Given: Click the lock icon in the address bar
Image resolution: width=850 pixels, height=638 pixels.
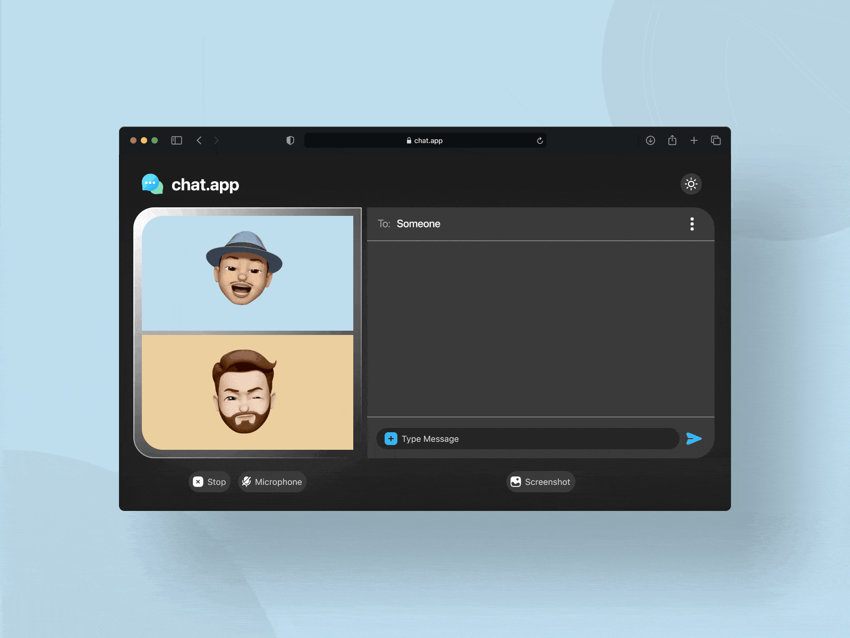Looking at the screenshot, I should [409, 140].
